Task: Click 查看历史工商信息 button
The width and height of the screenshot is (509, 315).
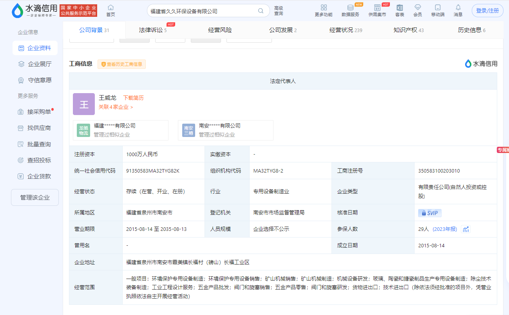Action: pyautogui.click(x=121, y=64)
